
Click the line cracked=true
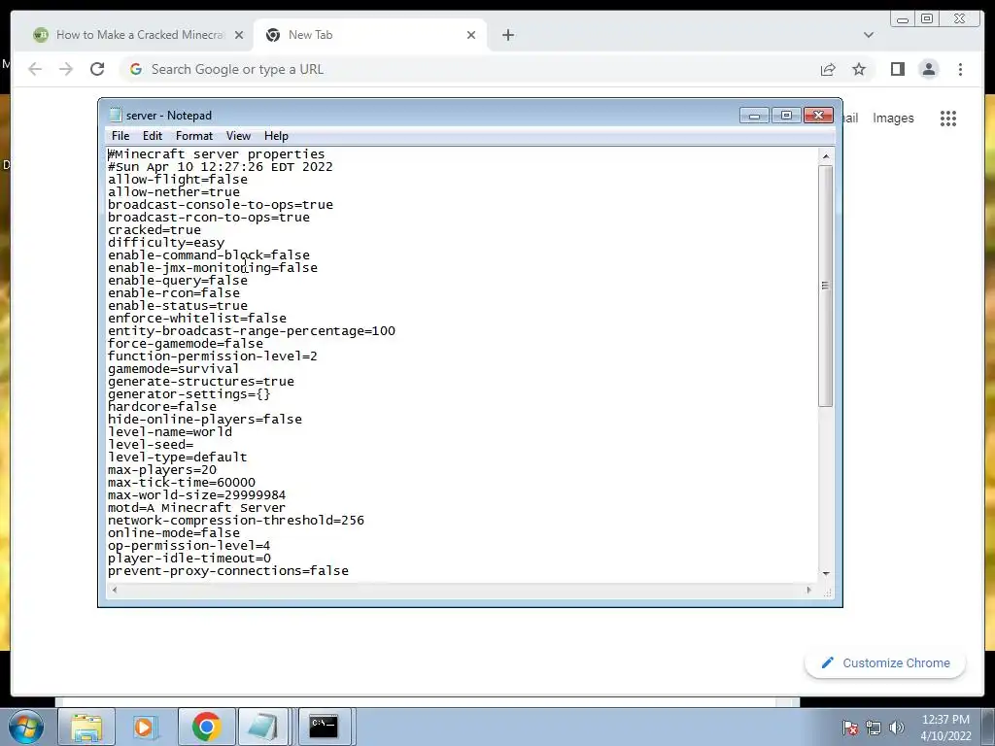[x=154, y=229]
